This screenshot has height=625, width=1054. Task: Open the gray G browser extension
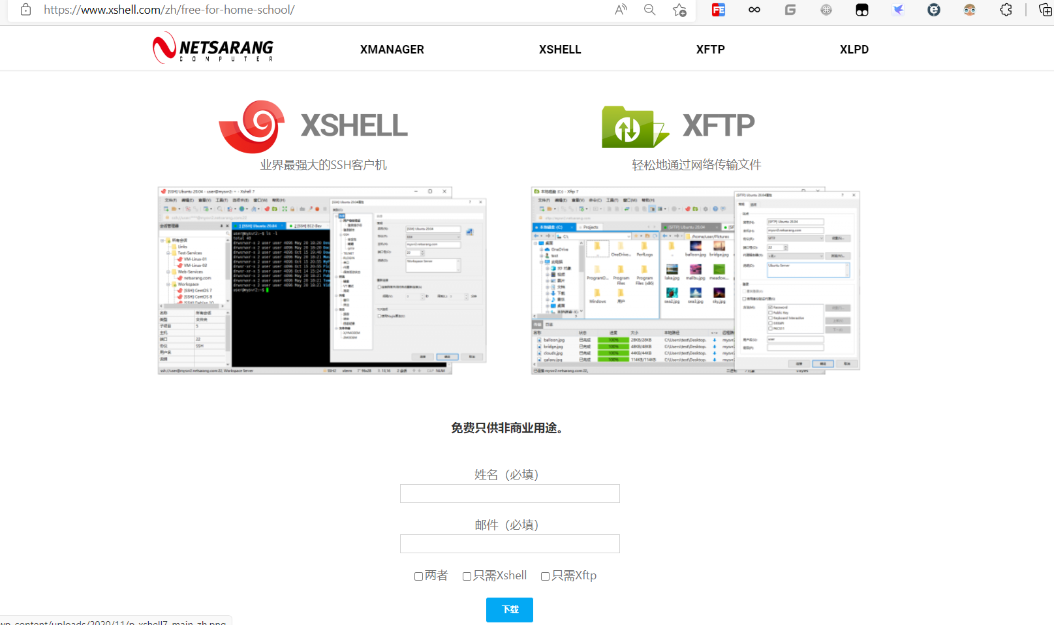click(790, 10)
